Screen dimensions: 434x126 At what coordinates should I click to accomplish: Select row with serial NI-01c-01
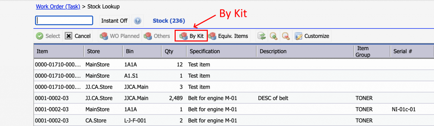point(234,109)
